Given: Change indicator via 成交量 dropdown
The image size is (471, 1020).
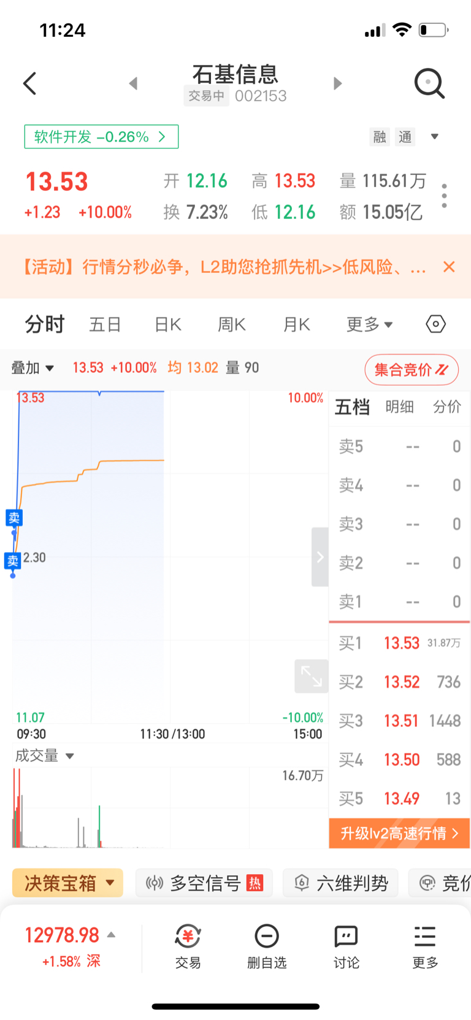Looking at the screenshot, I should (44, 756).
